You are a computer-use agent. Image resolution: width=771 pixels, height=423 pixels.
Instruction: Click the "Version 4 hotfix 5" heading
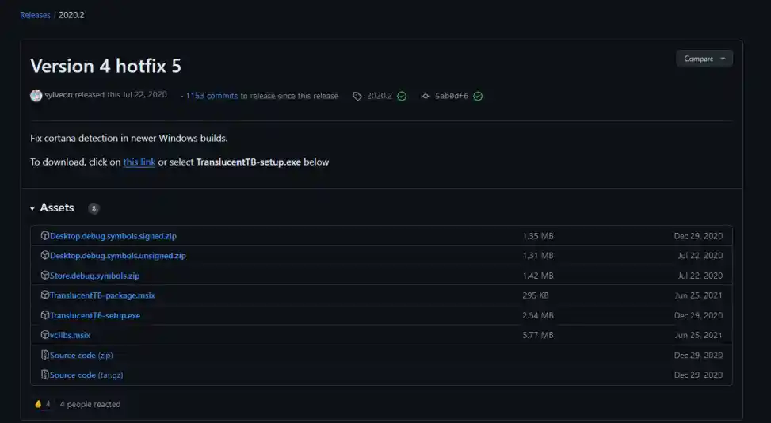pos(105,66)
